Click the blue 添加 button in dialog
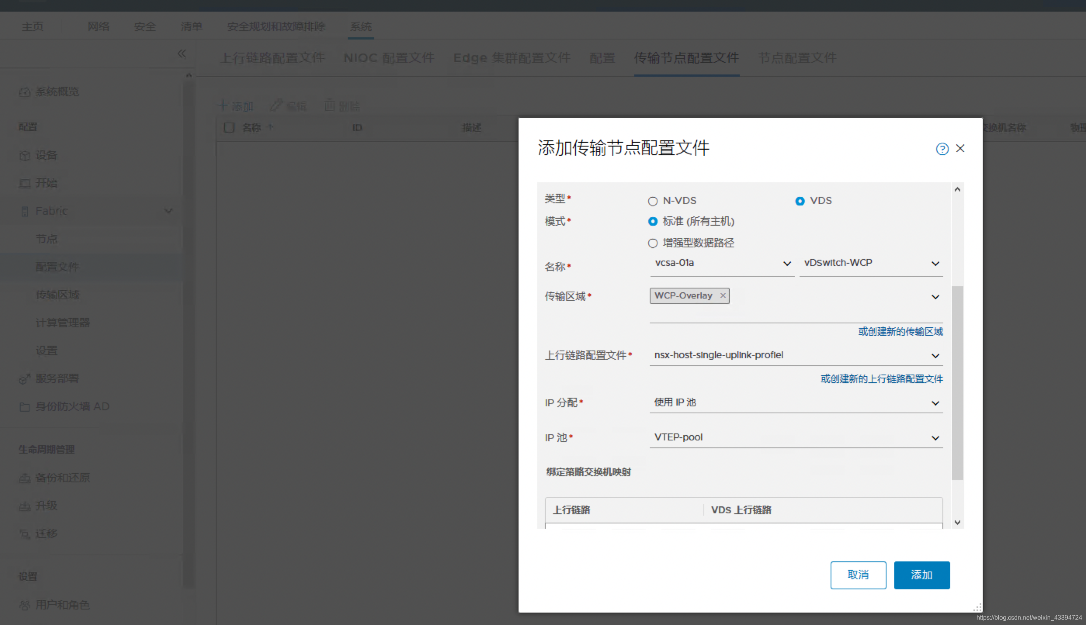 (922, 575)
